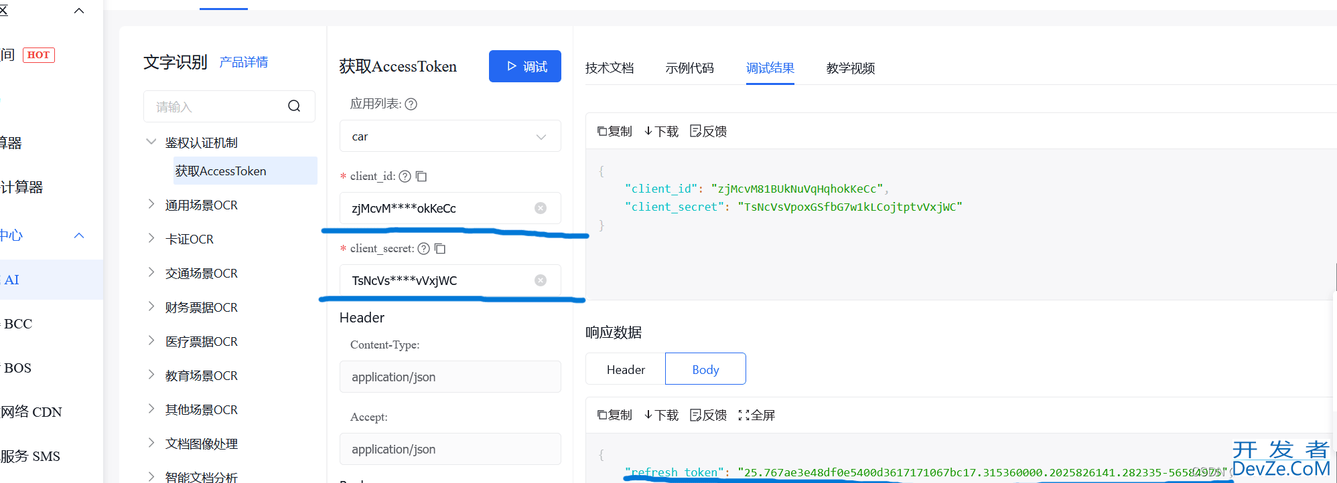1337x483 pixels.
Task: Expand the 教育场景OCR group
Action: click(151, 375)
